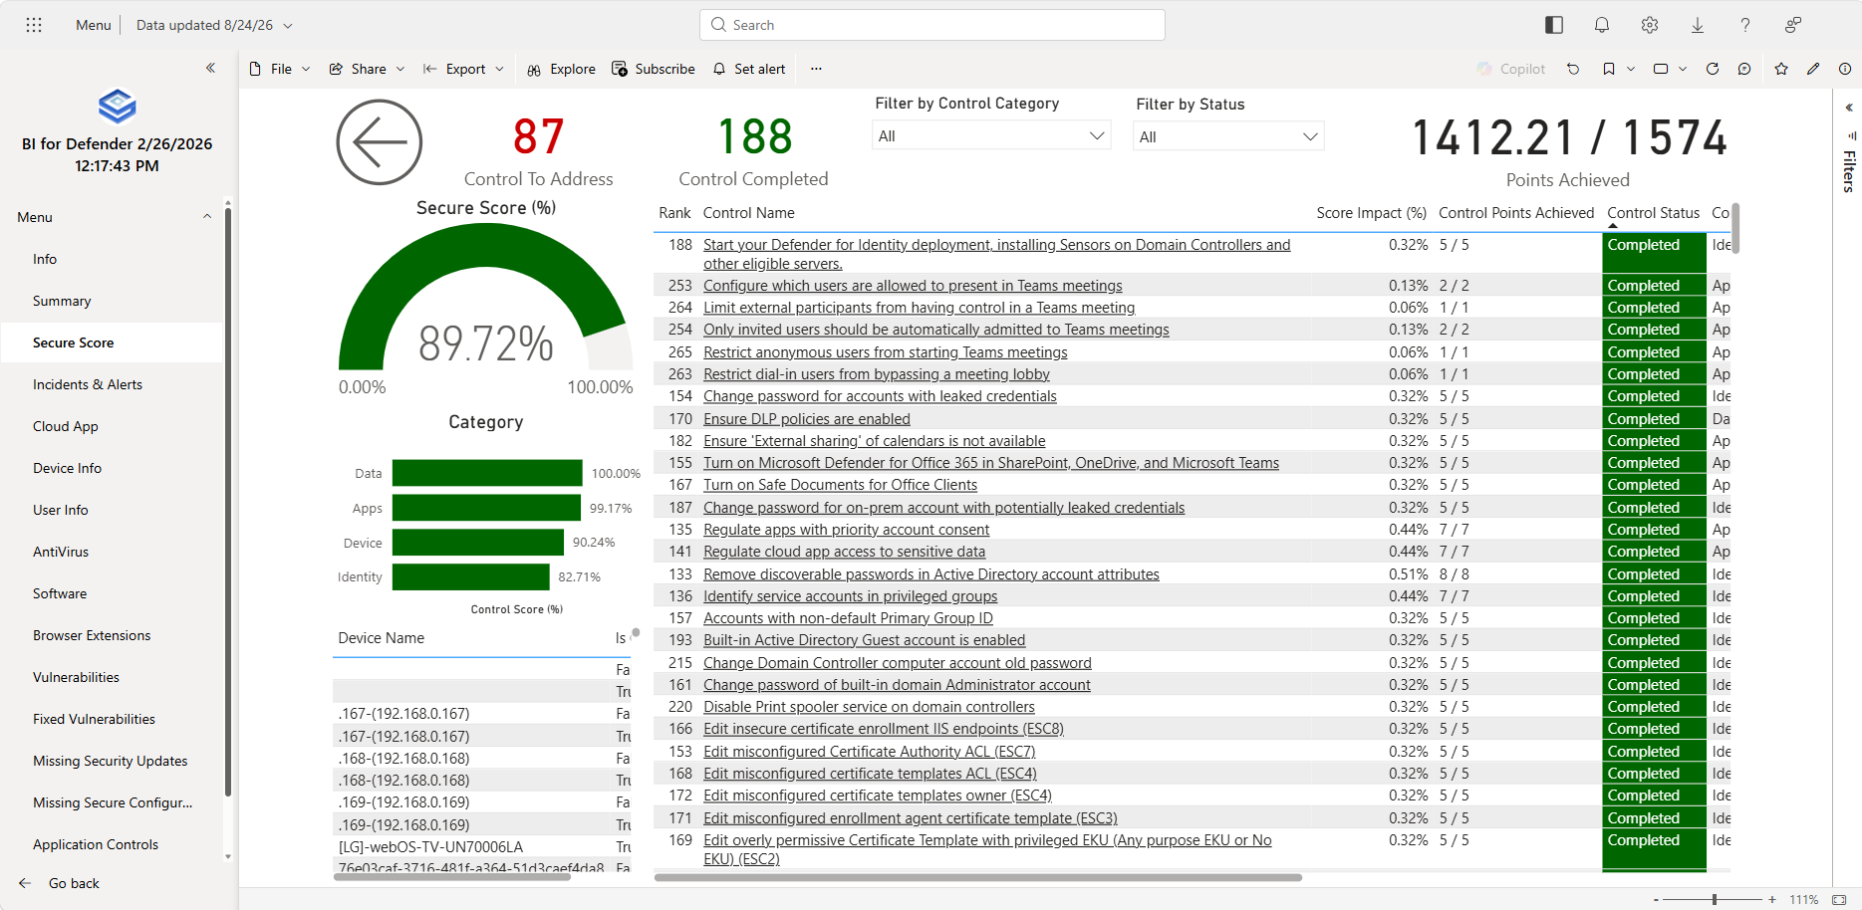Click the zoom out minus button
Viewport: 1862px width, 910px height.
coord(1656,899)
